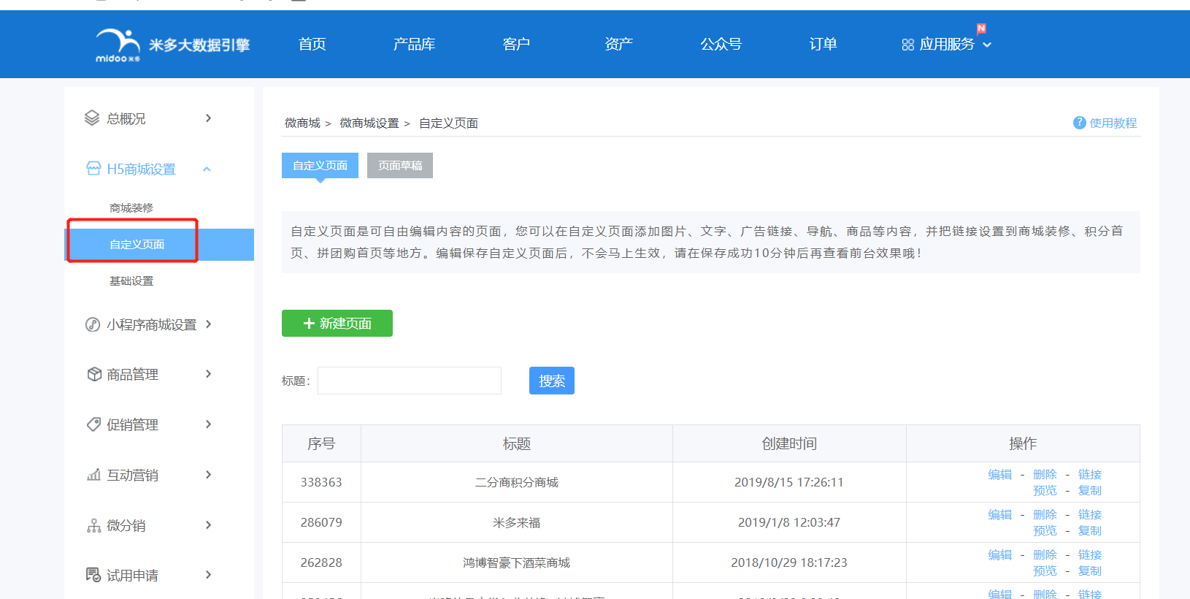Expand 微分销 with its chevron
1190x599 pixels.
click(x=208, y=525)
